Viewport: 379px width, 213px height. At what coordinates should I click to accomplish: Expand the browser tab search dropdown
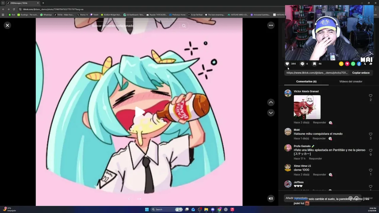[3, 3]
